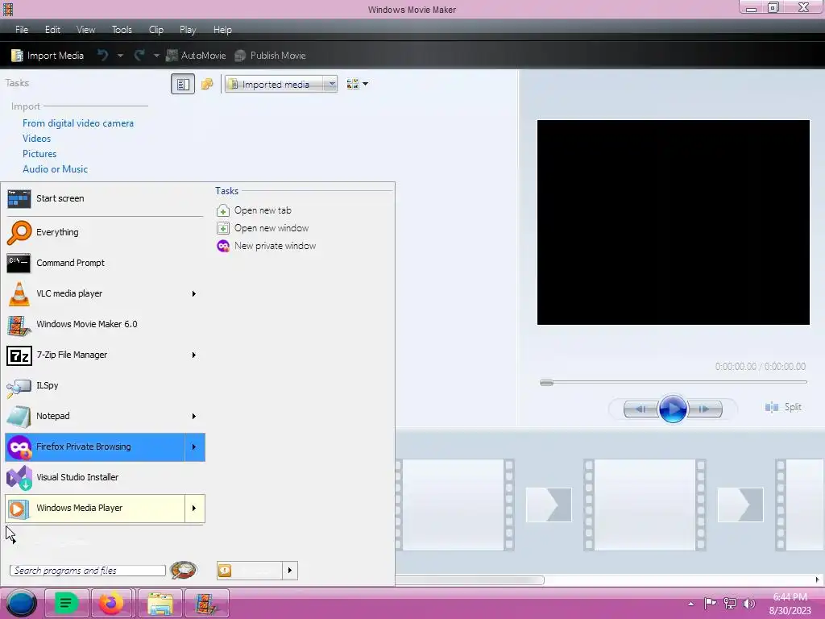This screenshot has width=825, height=619.
Task: Click the Previous Frame button
Action: pos(641,409)
